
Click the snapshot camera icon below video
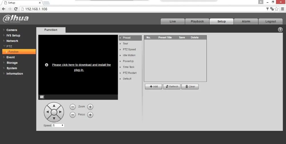pos(42,97)
